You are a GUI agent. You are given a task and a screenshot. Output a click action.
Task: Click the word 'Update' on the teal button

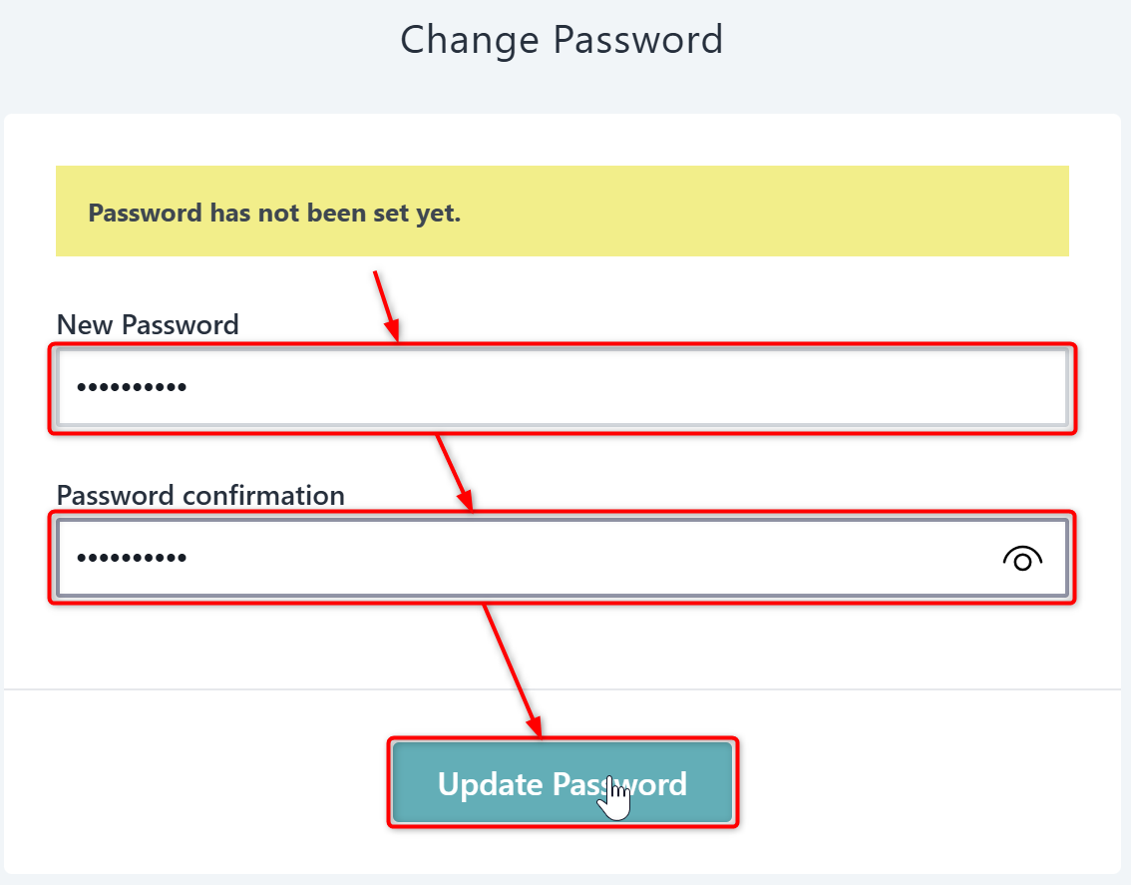click(489, 784)
